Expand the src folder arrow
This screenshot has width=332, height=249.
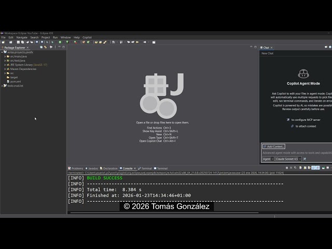(5, 73)
